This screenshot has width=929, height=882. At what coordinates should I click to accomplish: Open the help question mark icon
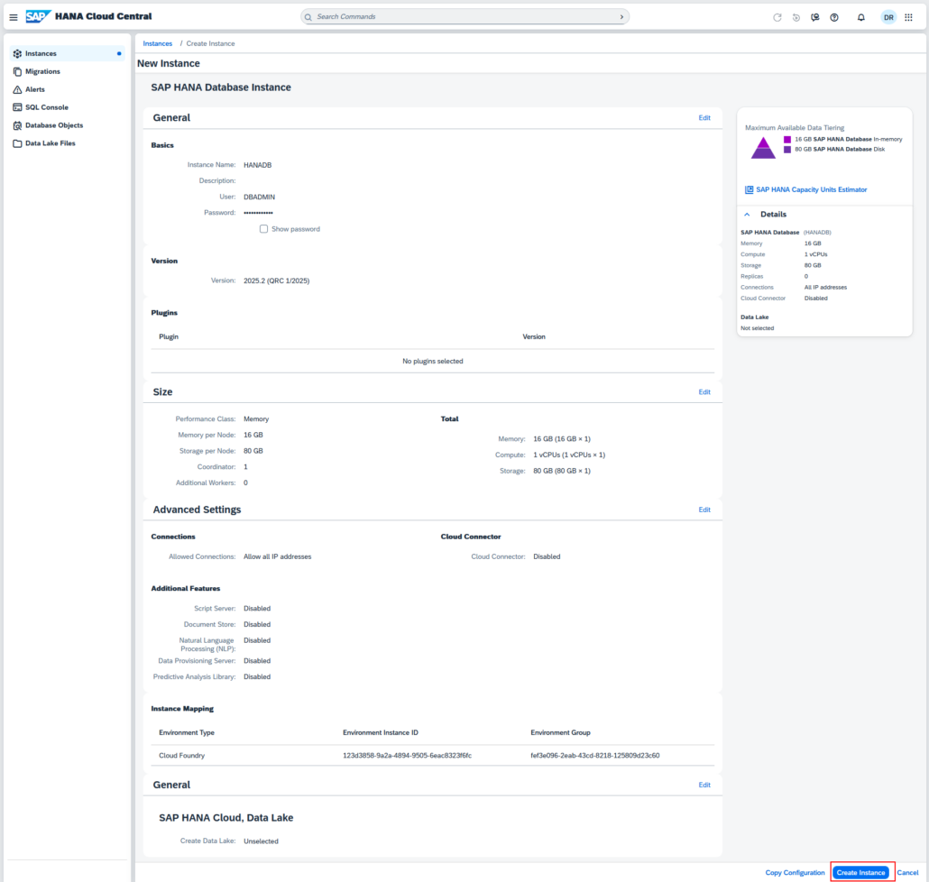(834, 17)
